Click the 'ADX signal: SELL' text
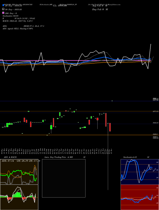 [x=11, y=29]
